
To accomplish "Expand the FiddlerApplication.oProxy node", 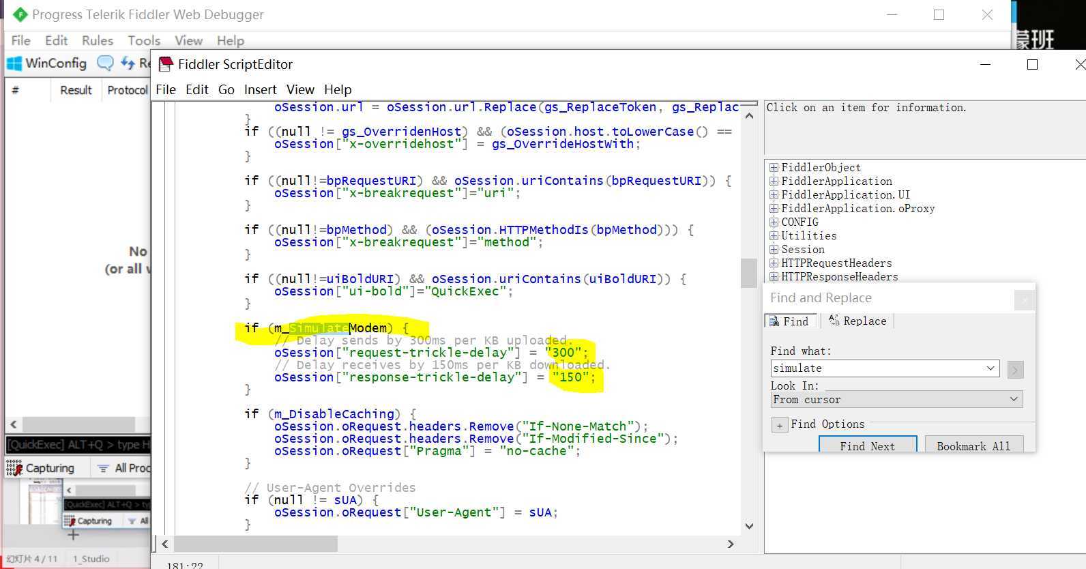I will point(774,208).
